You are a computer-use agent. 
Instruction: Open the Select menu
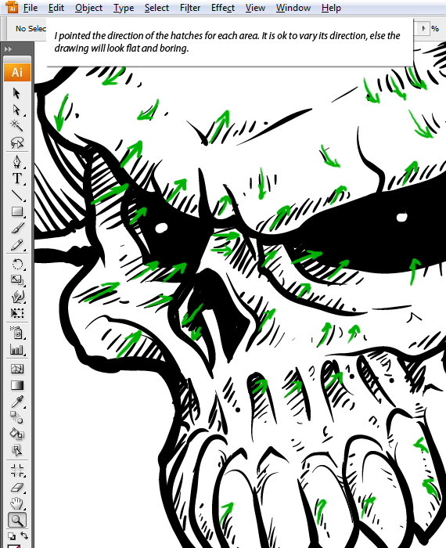(156, 8)
